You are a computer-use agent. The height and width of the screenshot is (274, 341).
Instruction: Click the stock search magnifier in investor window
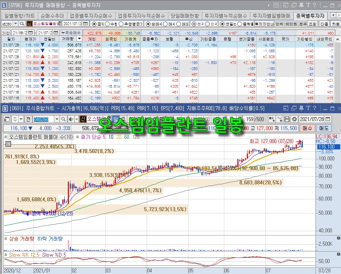(22, 24)
